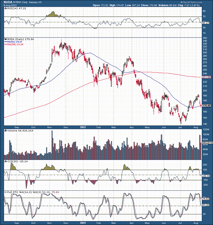Click the 'Low 167.24' value
The height and width of the screenshot is (225, 213).
[x=132, y=5]
